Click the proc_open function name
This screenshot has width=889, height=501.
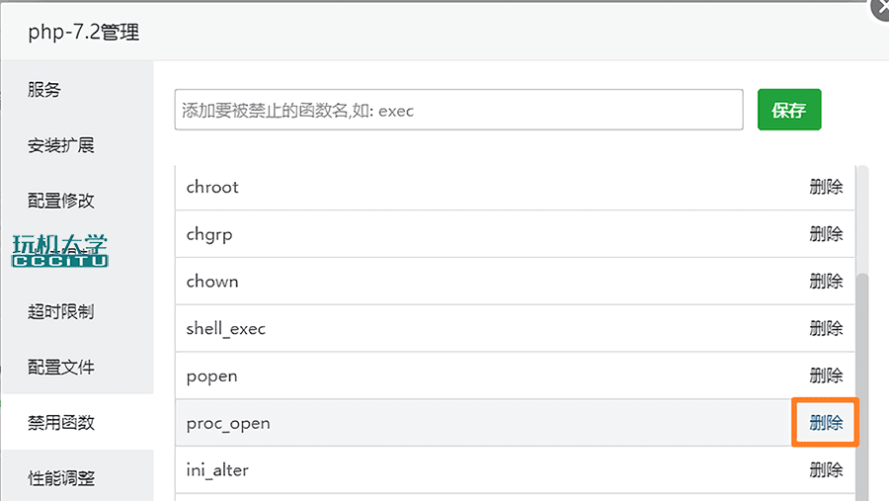pos(228,423)
